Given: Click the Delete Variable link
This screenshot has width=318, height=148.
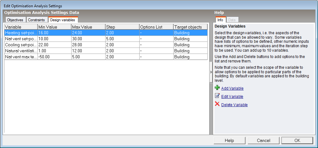Looking at the screenshot, I should point(234,105).
